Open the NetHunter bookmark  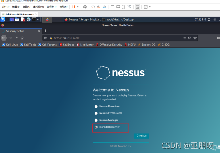click(x=85, y=45)
